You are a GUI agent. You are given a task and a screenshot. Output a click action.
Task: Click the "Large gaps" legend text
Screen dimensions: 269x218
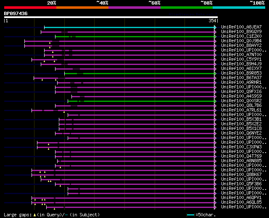(18, 215)
